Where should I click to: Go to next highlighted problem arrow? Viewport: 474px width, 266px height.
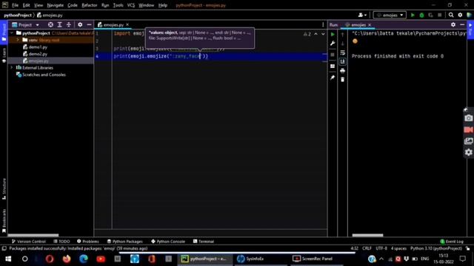pyautogui.click(x=323, y=34)
